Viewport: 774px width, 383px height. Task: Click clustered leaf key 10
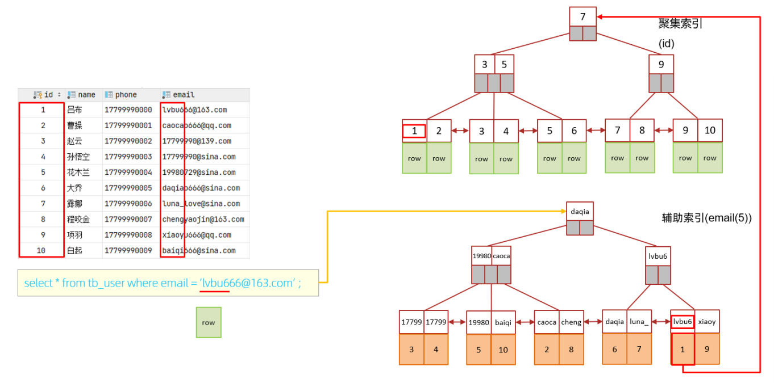pyautogui.click(x=710, y=131)
